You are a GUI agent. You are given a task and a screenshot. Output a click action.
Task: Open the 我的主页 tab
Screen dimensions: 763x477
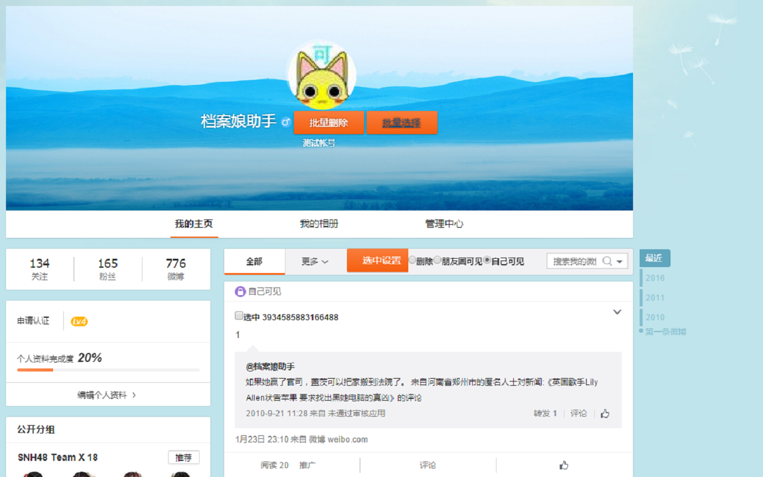pyautogui.click(x=194, y=224)
